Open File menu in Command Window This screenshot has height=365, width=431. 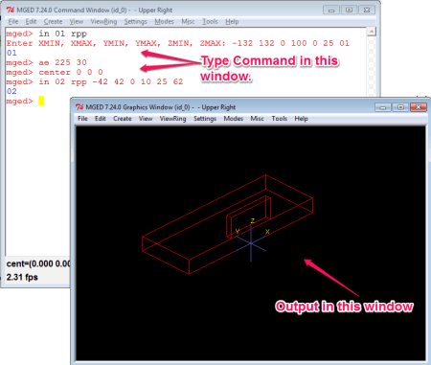tap(13, 21)
